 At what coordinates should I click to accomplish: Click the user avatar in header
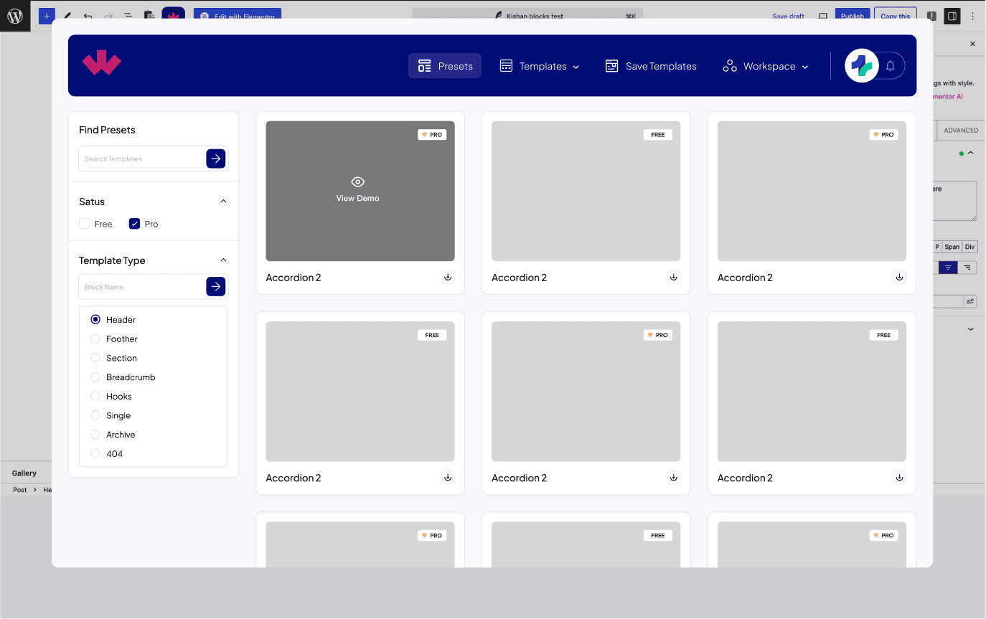[861, 66]
